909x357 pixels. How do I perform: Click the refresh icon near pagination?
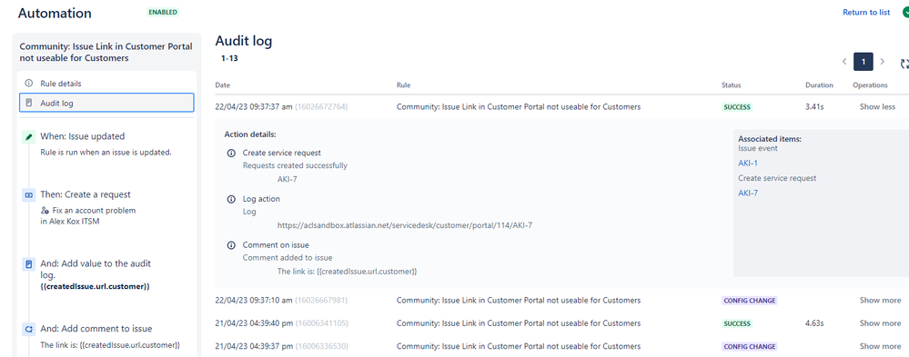[x=904, y=64]
